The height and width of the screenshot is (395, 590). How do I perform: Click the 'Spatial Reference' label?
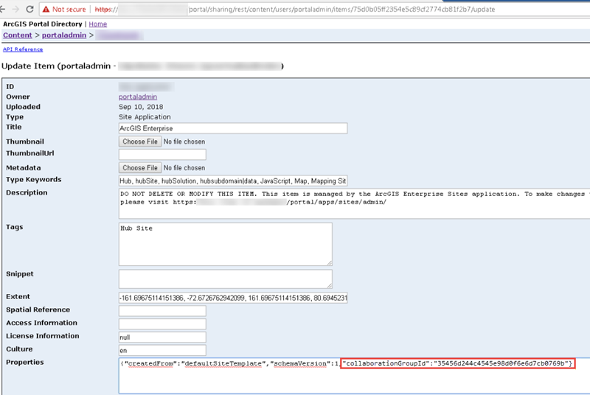[38, 310]
